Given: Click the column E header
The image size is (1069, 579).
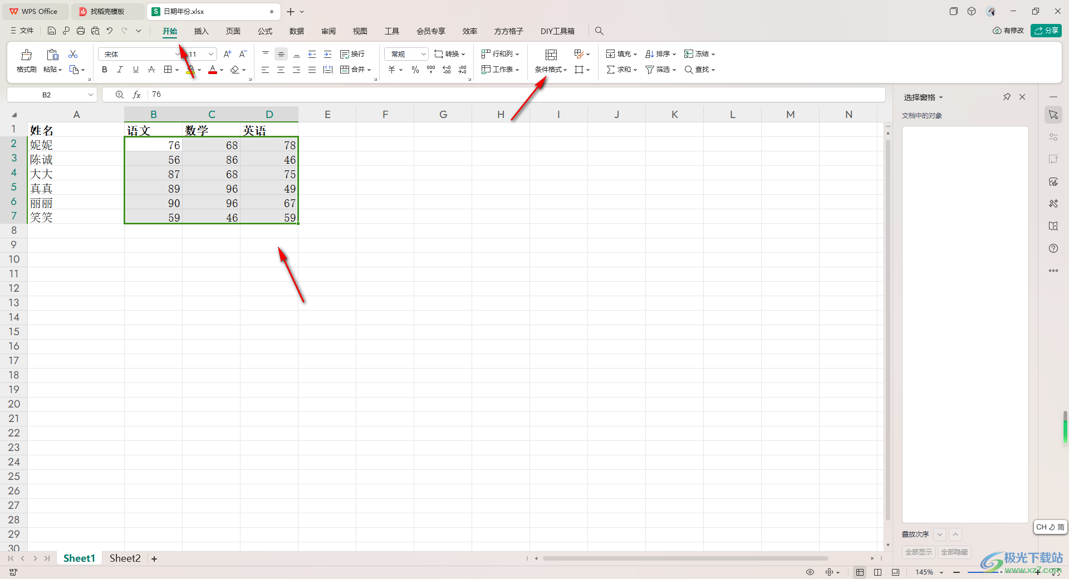Looking at the screenshot, I should coord(327,114).
